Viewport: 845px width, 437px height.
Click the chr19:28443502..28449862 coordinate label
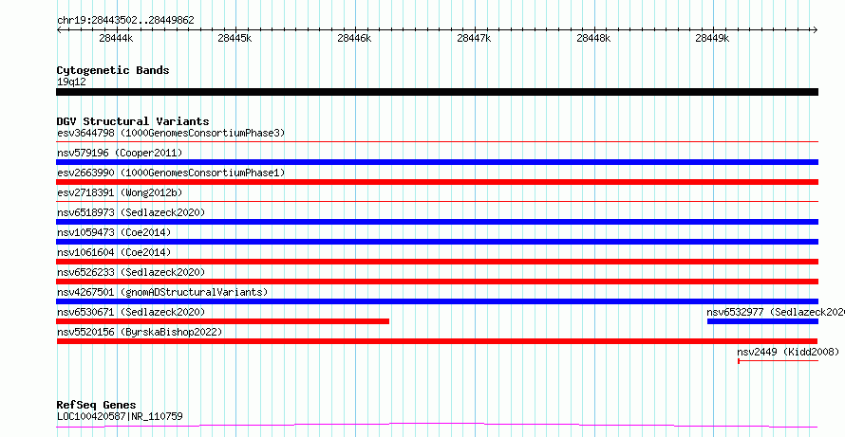125,21
